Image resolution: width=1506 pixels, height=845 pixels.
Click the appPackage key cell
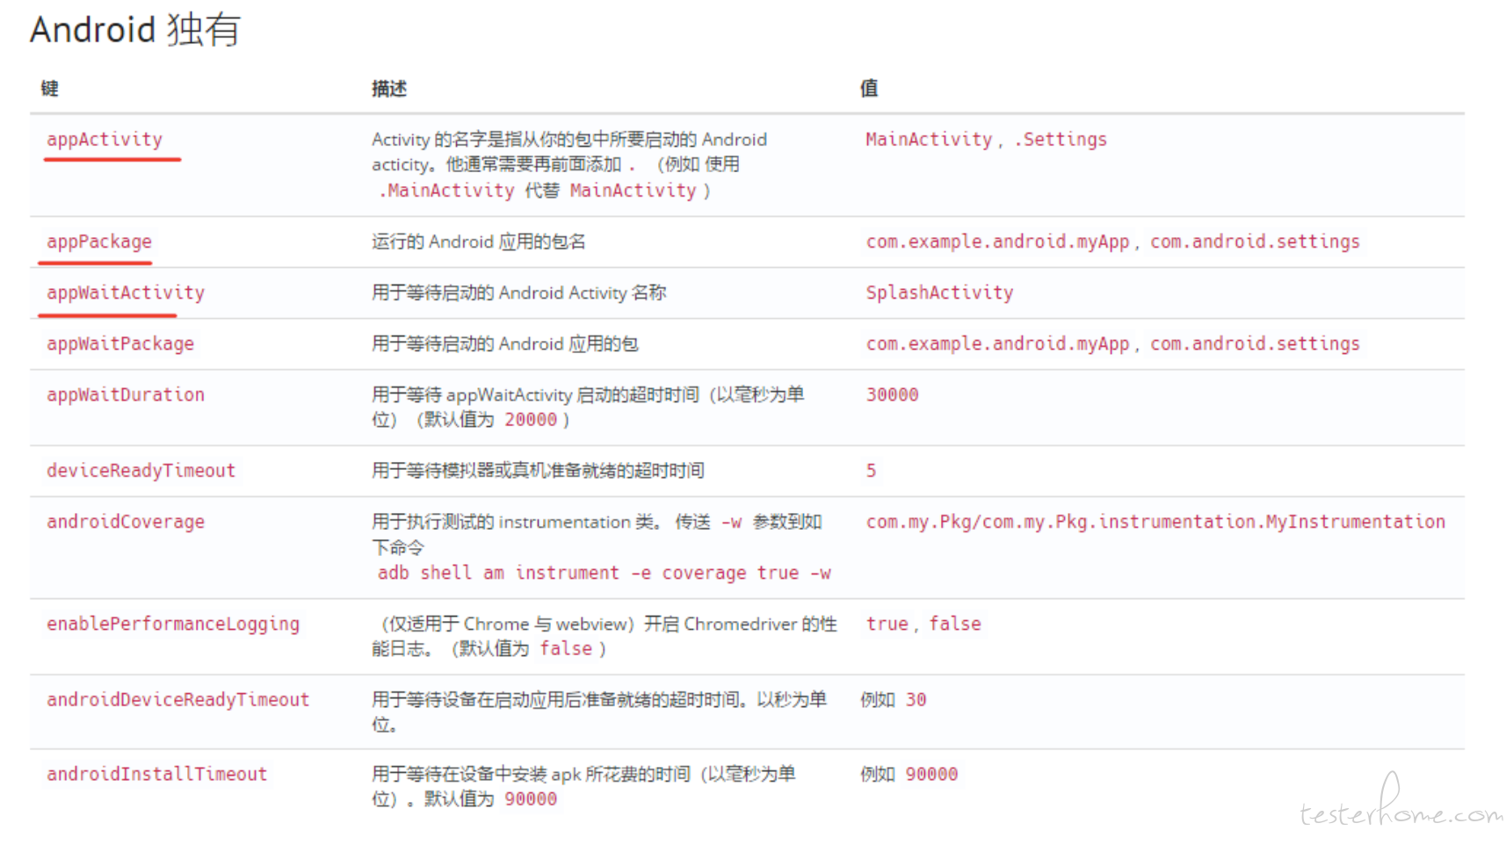(x=99, y=242)
